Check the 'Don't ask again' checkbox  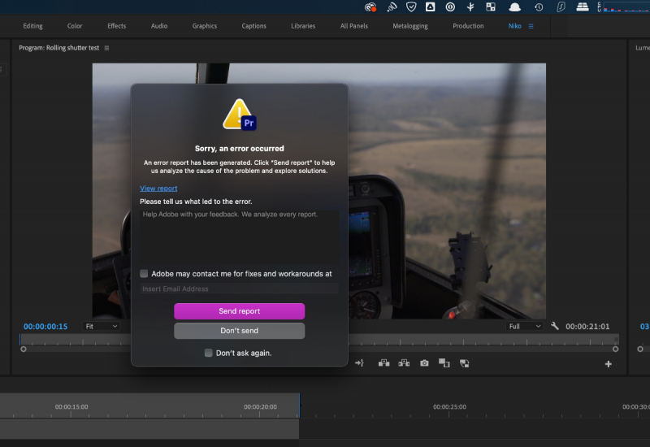pos(209,353)
